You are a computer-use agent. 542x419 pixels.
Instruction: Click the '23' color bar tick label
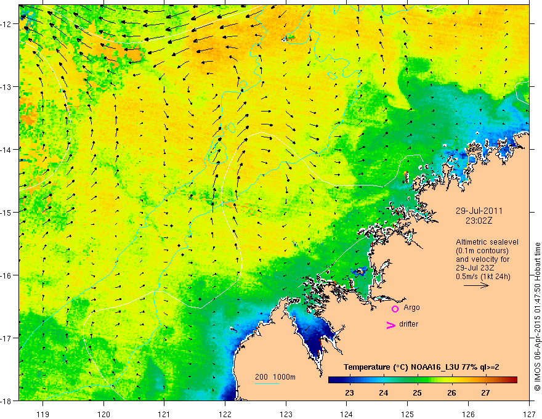pos(349,393)
